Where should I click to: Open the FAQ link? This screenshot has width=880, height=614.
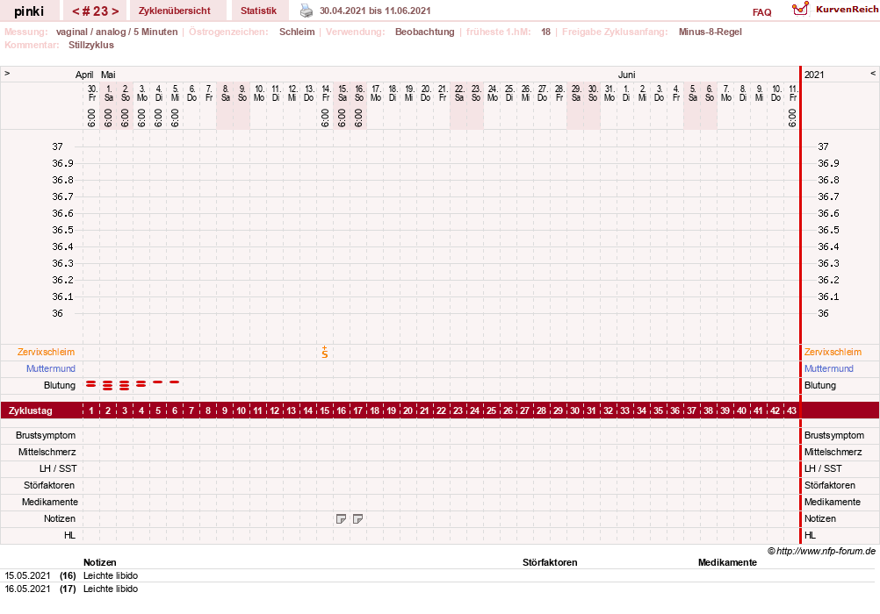(x=761, y=12)
